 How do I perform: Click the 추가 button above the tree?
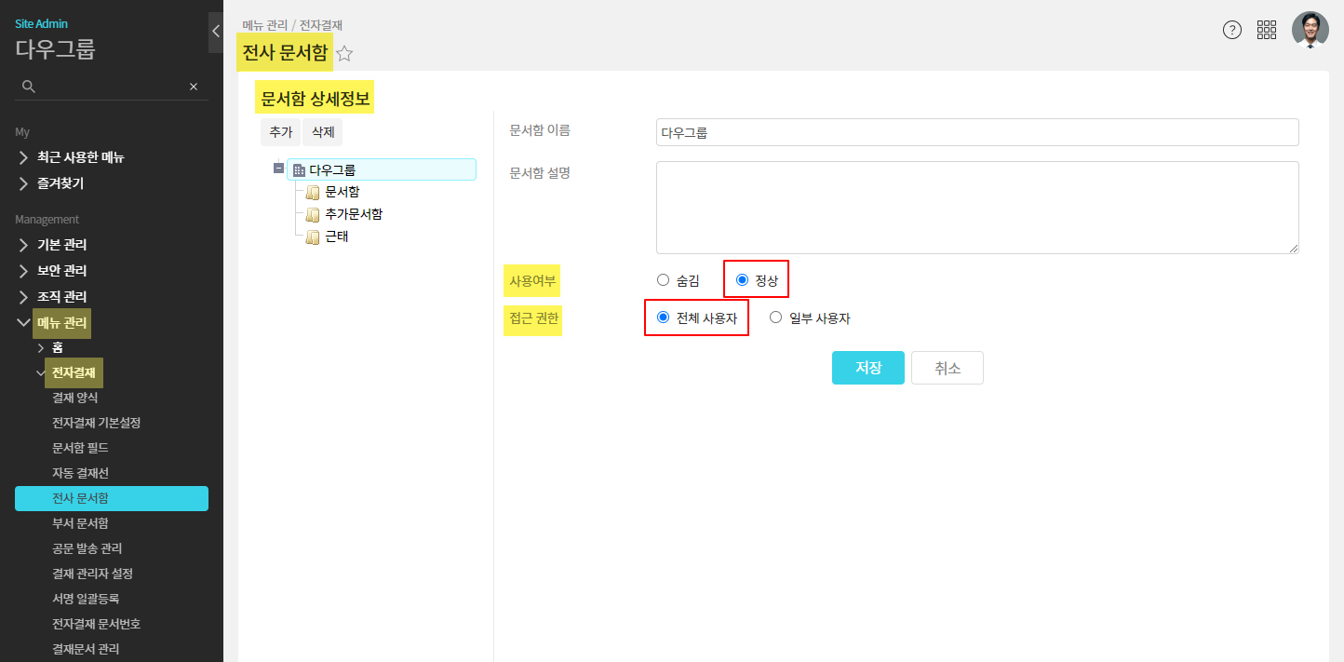click(x=280, y=133)
